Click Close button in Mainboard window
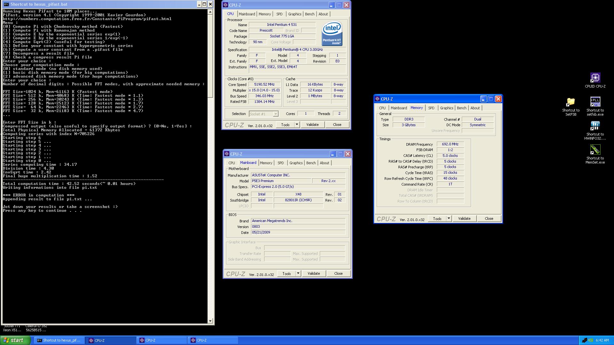This screenshot has height=345, width=614. [x=338, y=273]
